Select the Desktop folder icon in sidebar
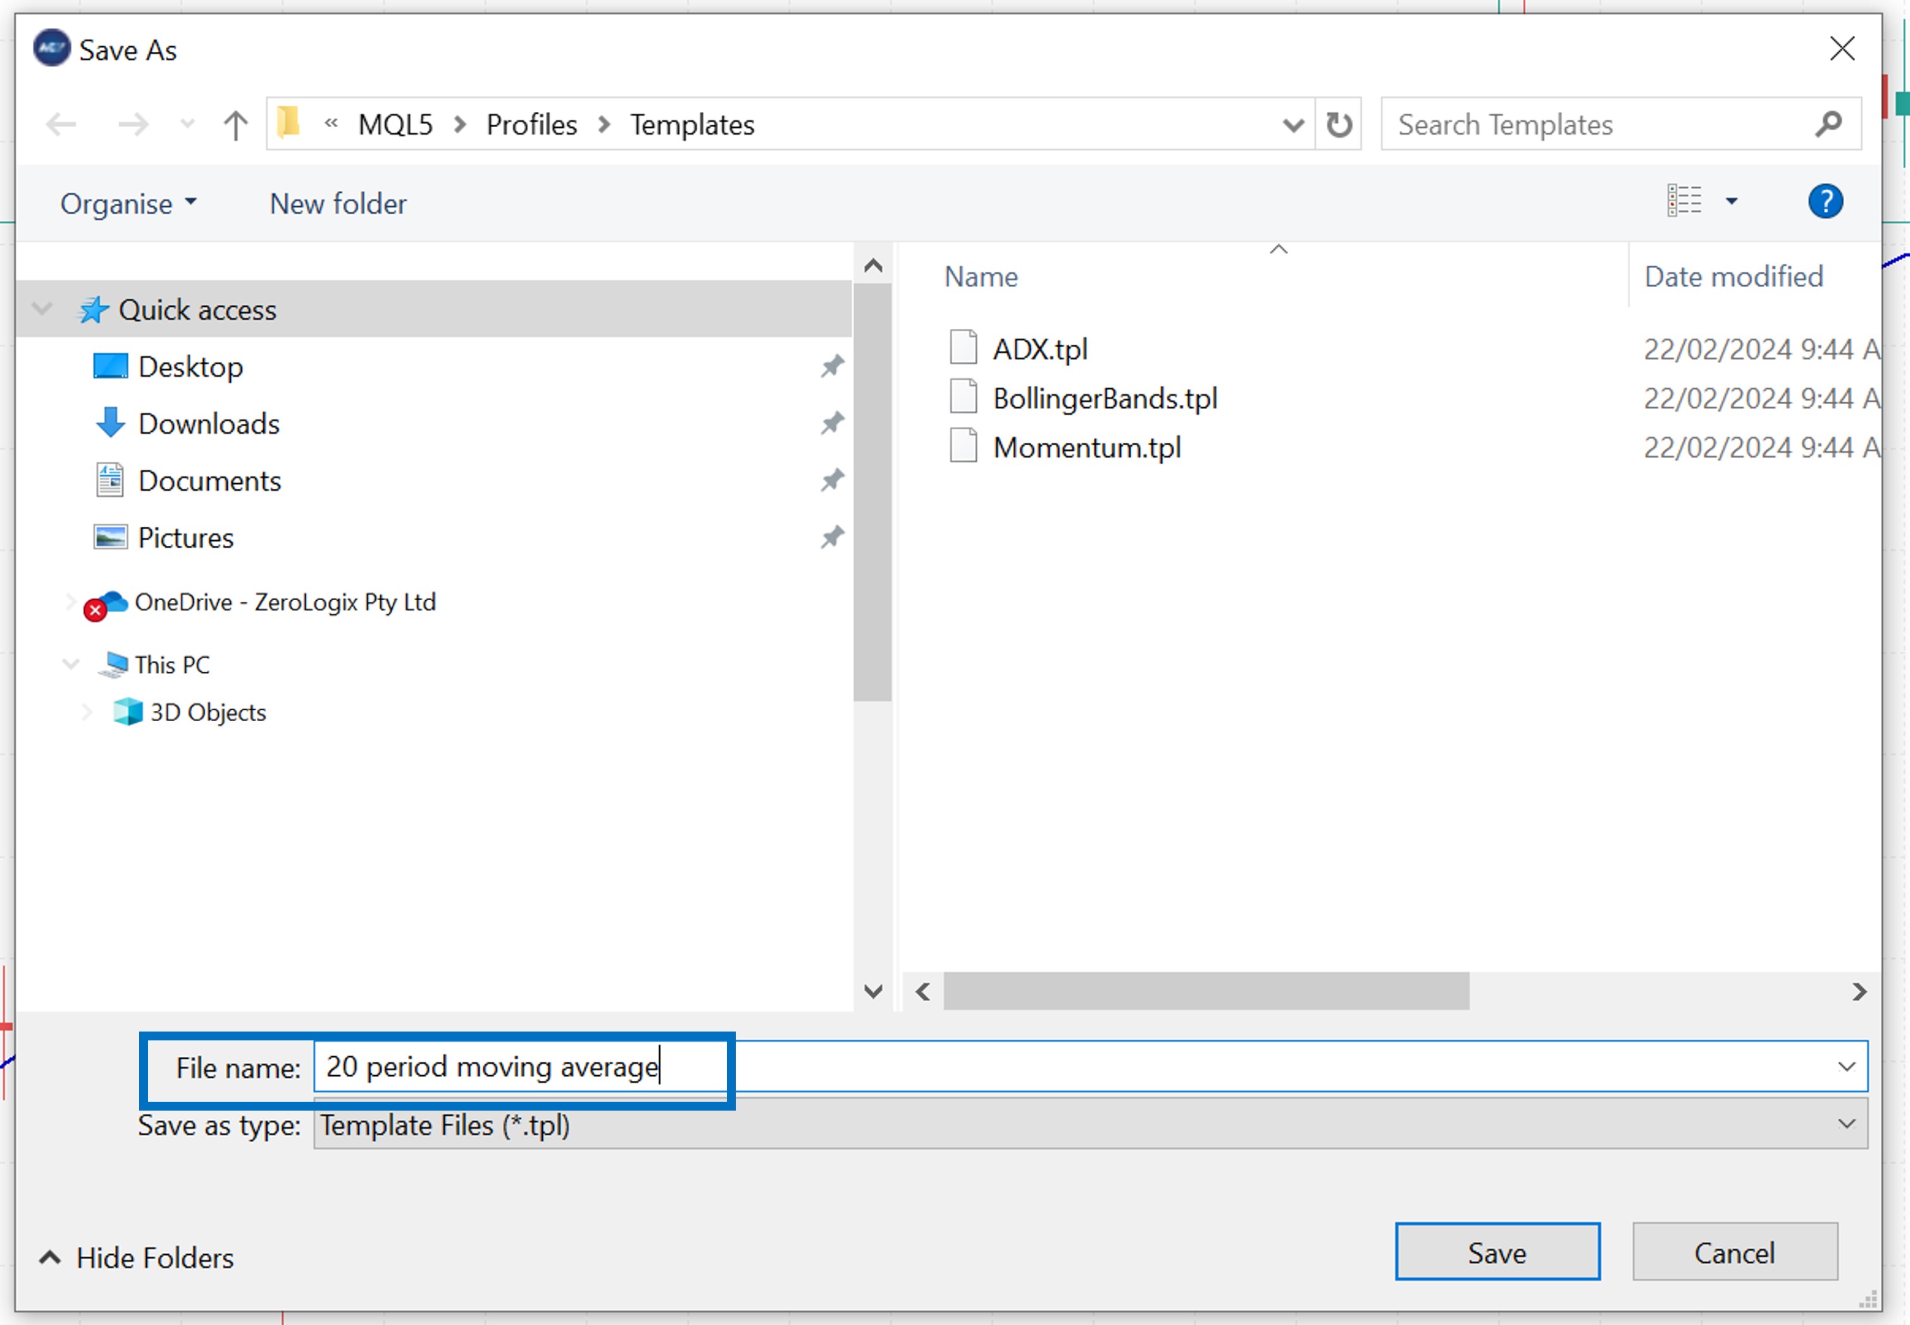 tap(109, 367)
